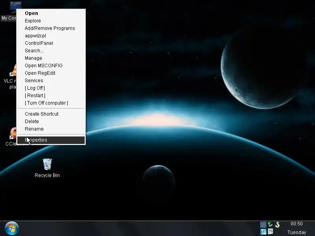The image size is (315, 236).
Task: Choose [ Turn Off computer ] entry
Action: [x=51, y=103]
